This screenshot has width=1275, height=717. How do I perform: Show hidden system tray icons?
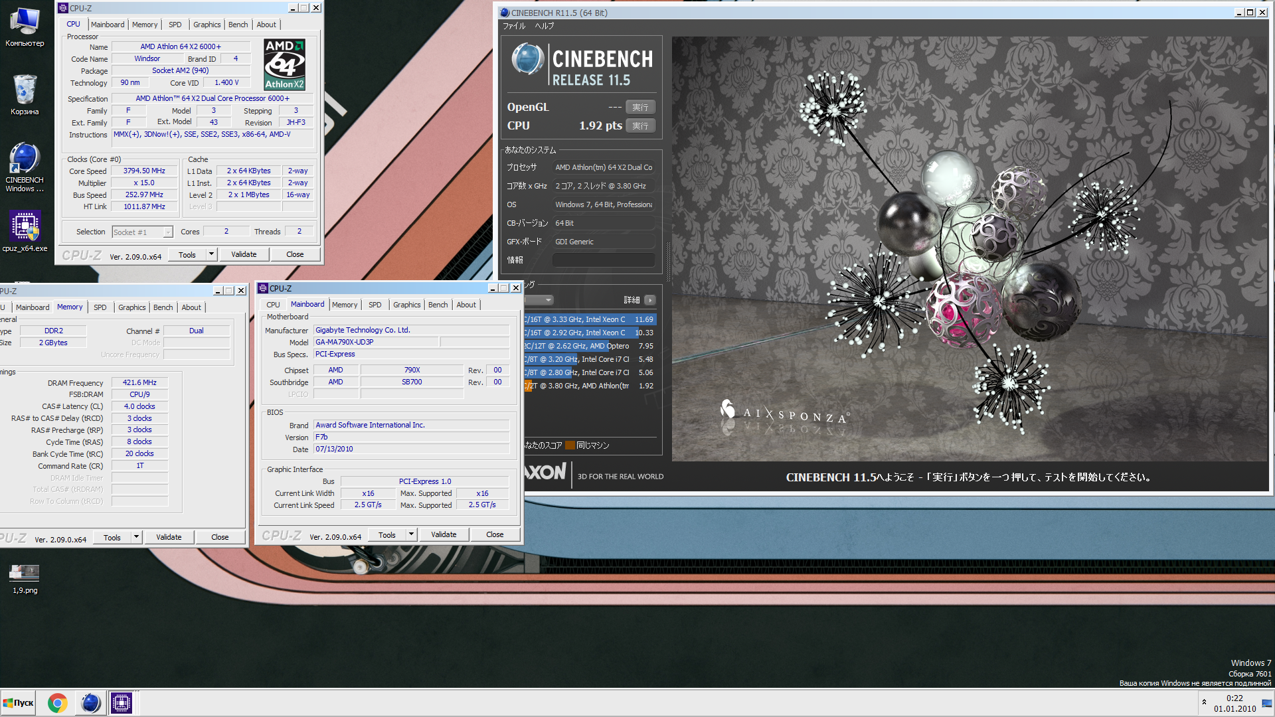pos(1204,702)
